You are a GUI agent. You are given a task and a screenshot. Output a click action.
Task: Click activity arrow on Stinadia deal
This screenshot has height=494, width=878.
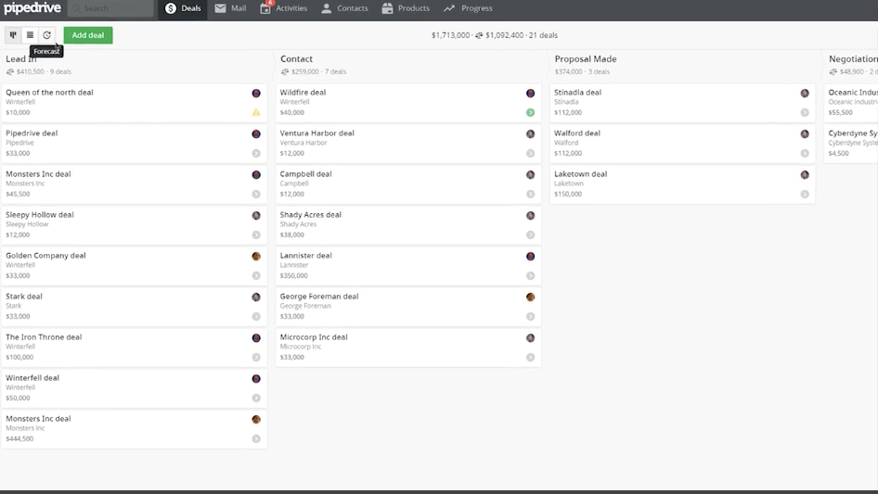point(805,112)
